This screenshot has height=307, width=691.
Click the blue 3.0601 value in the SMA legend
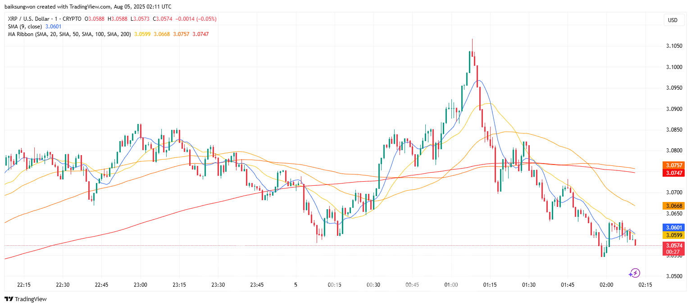click(53, 27)
